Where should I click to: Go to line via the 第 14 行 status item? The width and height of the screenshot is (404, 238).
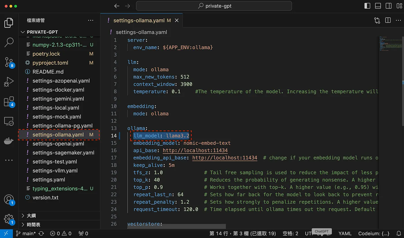[x=242, y=233]
